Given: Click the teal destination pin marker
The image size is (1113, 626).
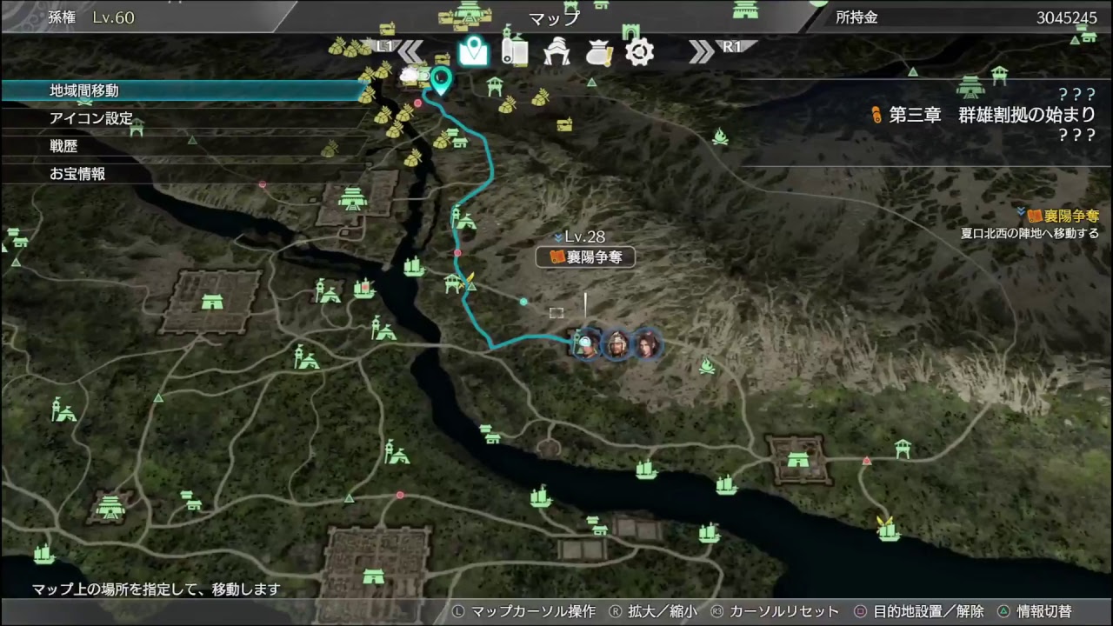Looking at the screenshot, I should pos(442,82).
